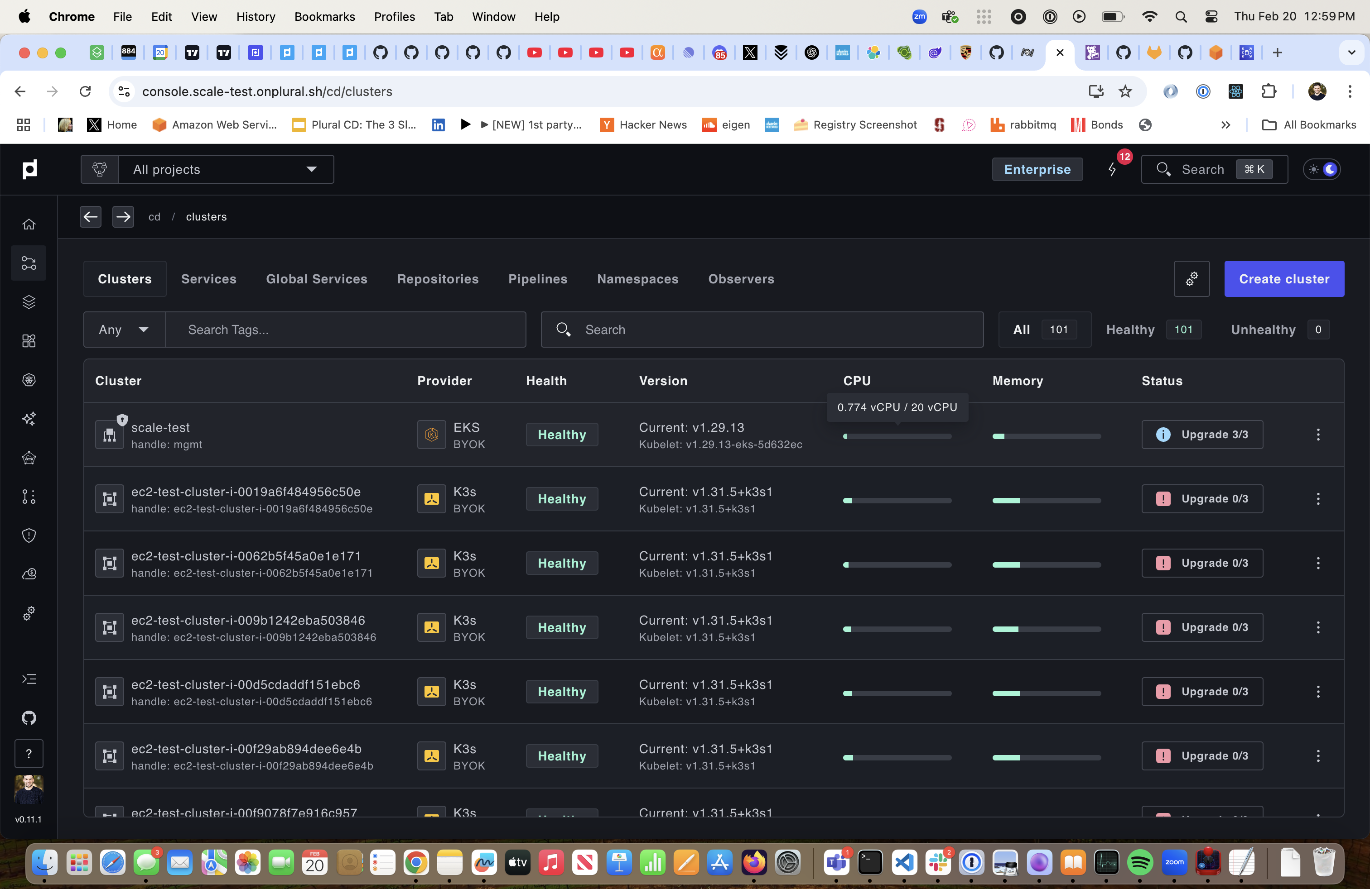The width and height of the screenshot is (1370, 889).
Task: Select the CD navigation sidebar icon
Action: pyautogui.click(x=28, y=262)
